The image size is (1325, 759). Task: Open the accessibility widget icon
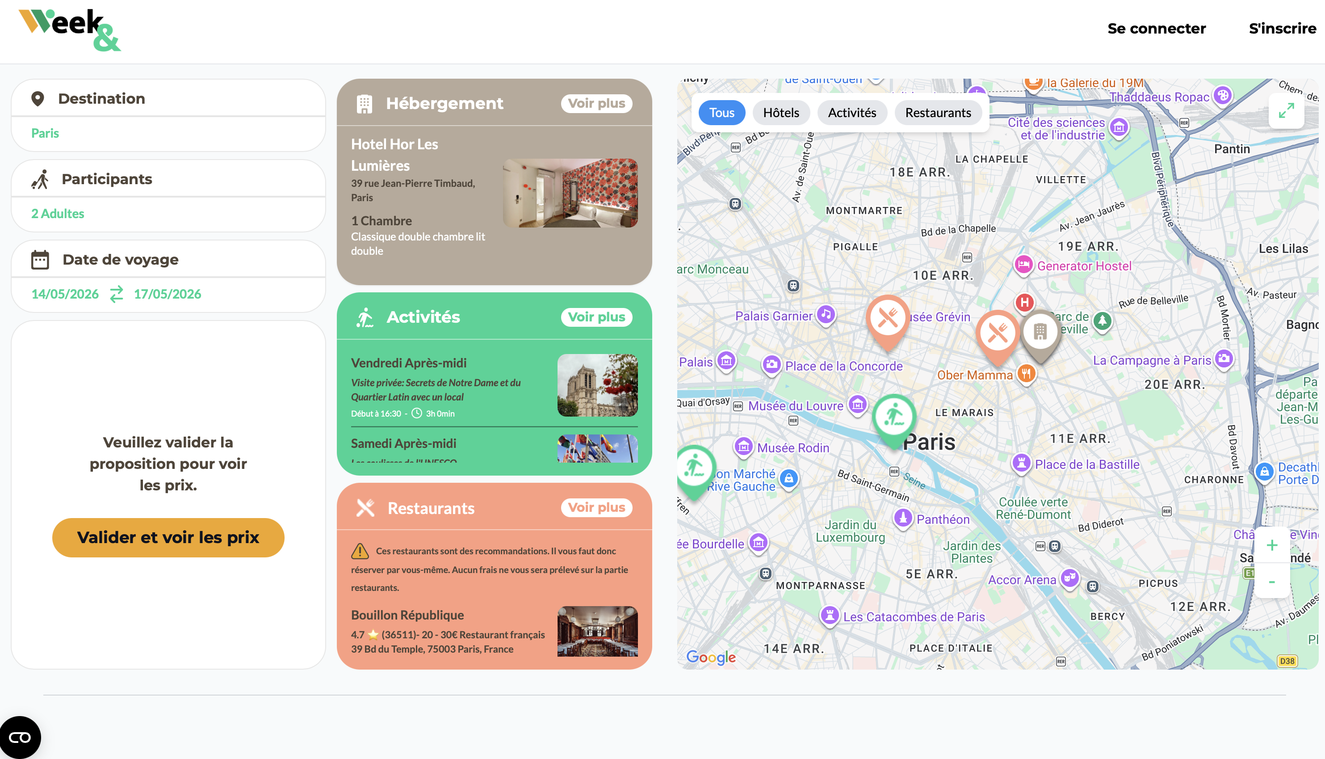(20, 737)
